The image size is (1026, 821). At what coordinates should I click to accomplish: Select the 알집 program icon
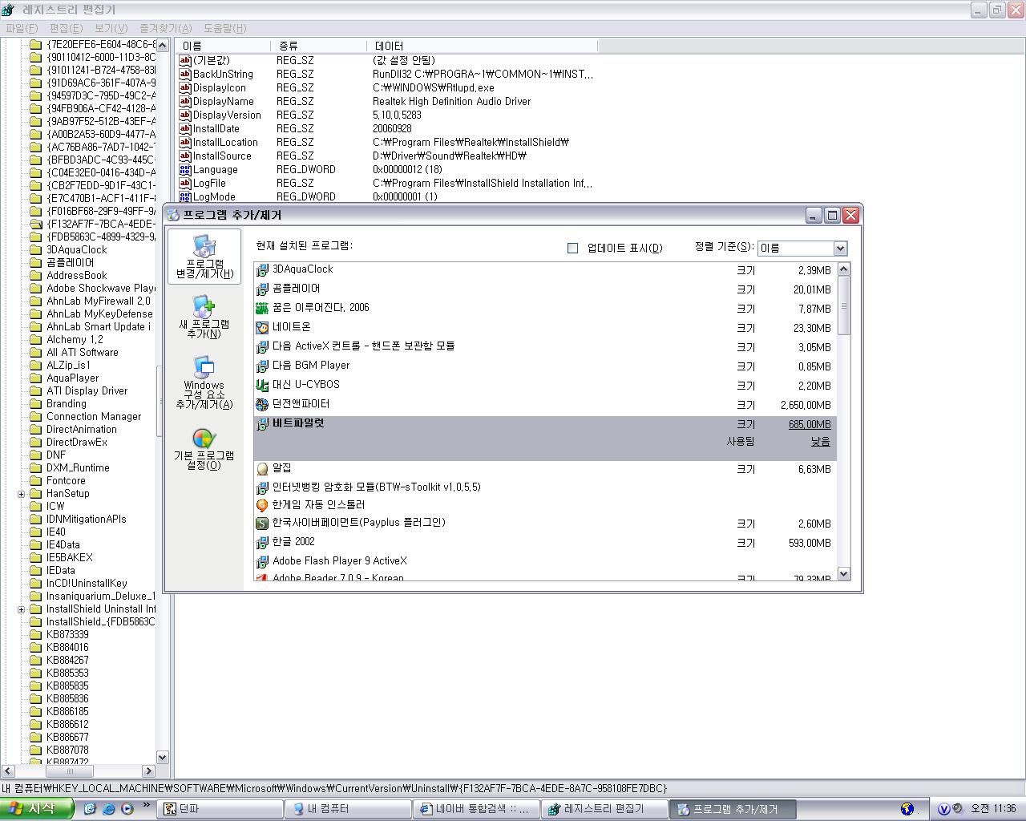pyautogui.click(x=262, y=469)
